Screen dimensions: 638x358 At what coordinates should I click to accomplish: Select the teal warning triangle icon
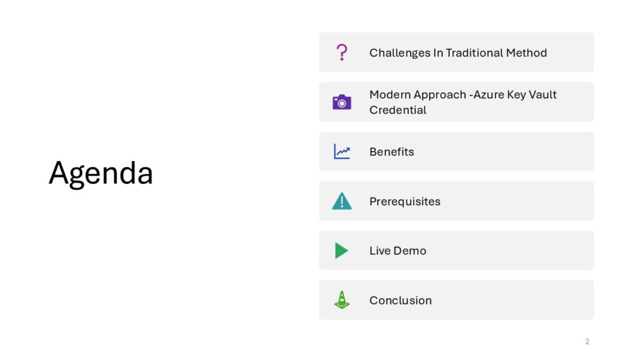(x=342, y=201)
